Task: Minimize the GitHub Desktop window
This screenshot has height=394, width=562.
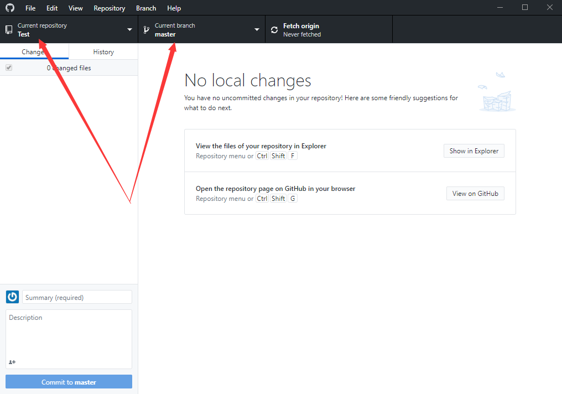Action: click(500, 8)
